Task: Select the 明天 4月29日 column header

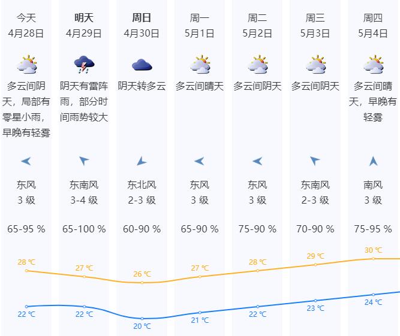Action: coord(84,26)
